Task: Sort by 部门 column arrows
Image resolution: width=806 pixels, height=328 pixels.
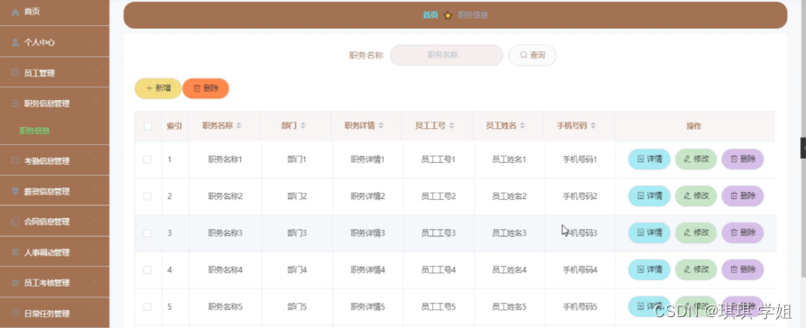Action: tap(302, 126)
